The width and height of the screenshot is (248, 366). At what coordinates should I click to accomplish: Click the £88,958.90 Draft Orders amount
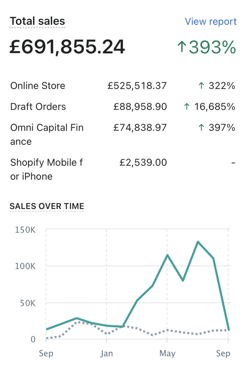click(x=140, y=107)
